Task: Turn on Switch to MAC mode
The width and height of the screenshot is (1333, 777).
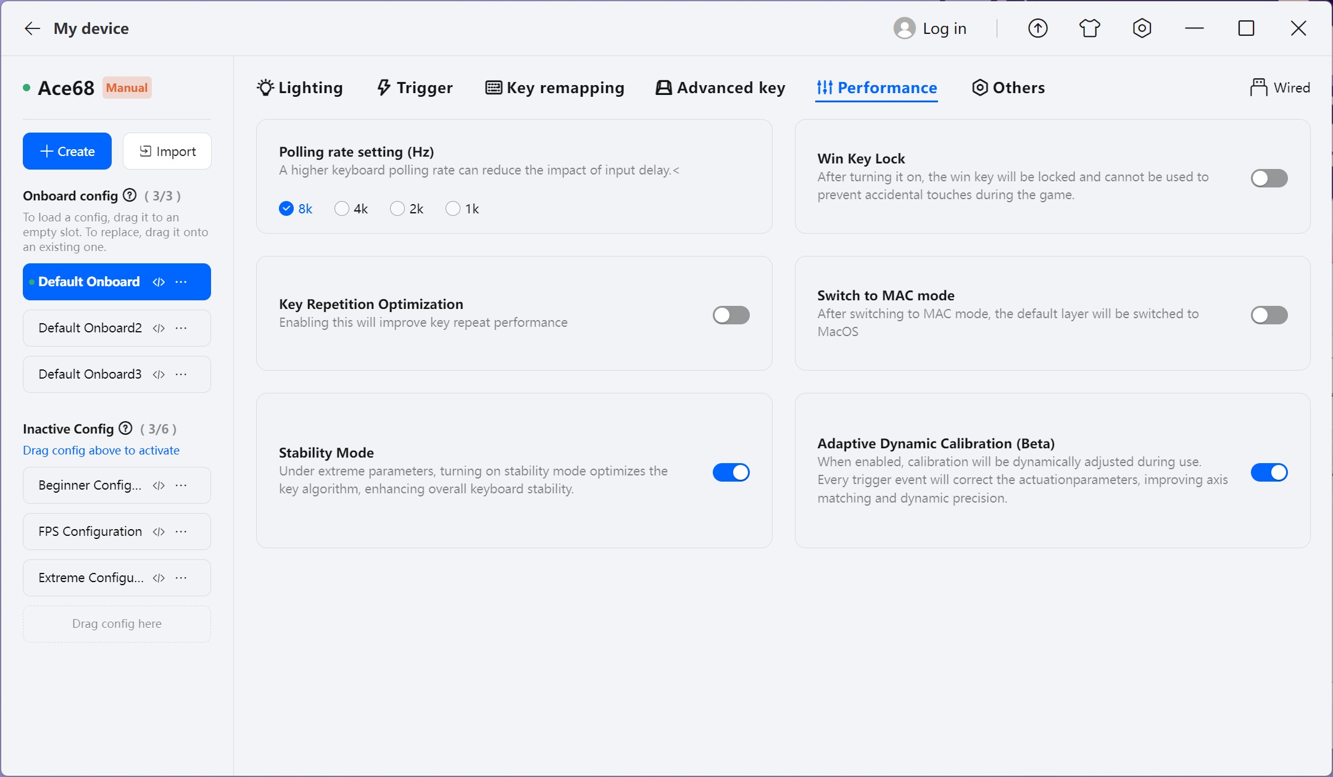Action: 1269,315
